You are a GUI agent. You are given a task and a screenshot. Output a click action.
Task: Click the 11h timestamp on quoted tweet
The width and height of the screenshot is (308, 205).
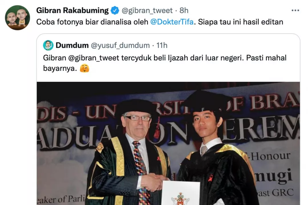162,45
